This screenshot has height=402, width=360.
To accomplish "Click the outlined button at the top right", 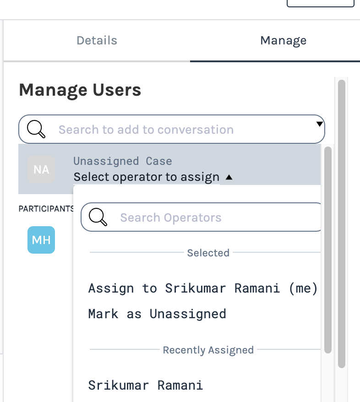I will tap(320, 3).
